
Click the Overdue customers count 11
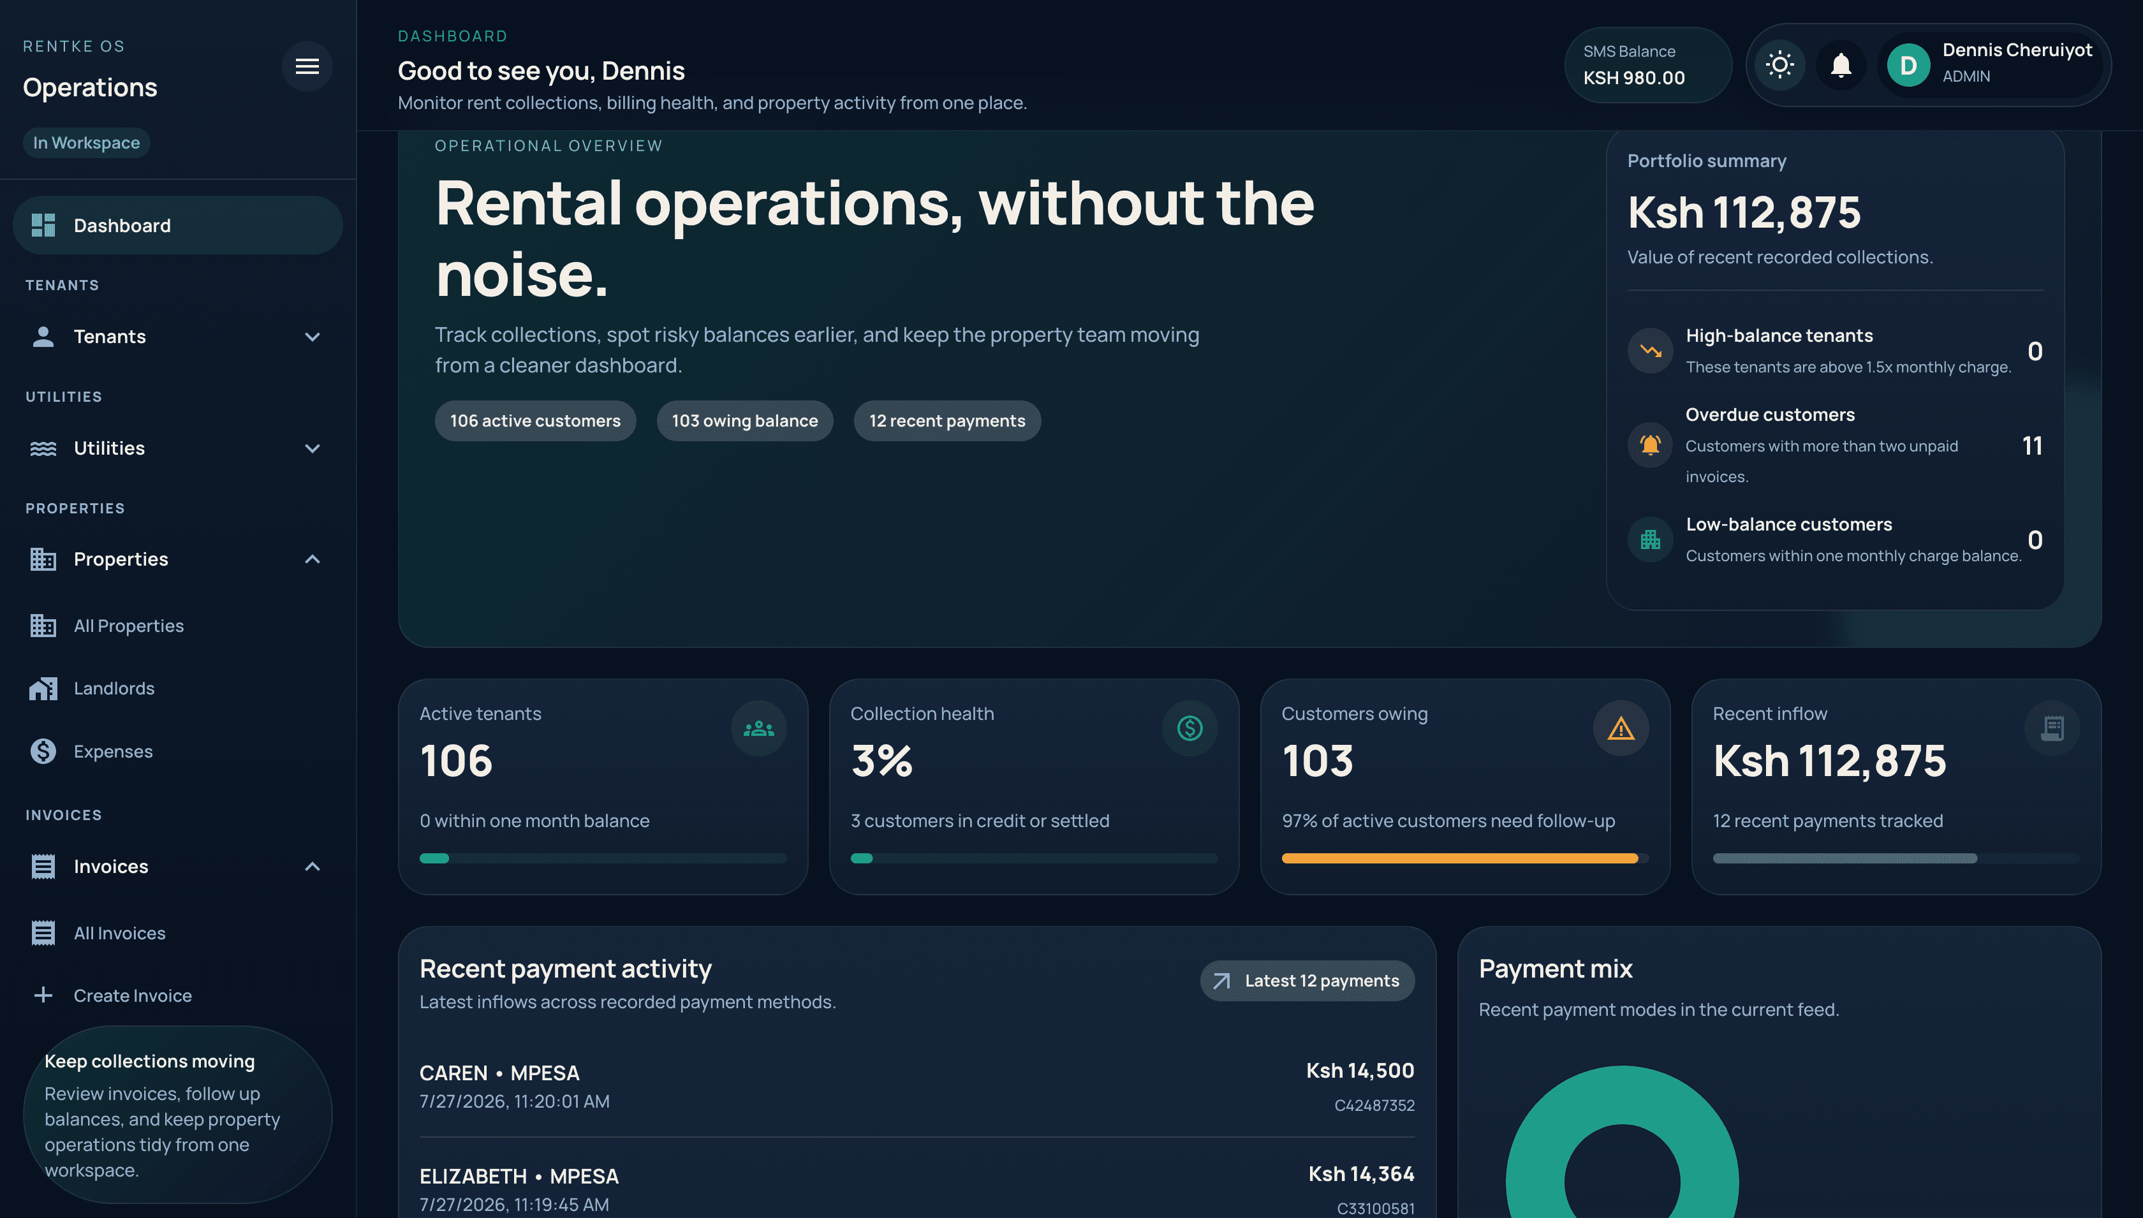(2033, 445)
